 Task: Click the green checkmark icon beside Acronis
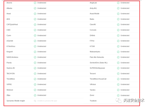tap(35, 3)
